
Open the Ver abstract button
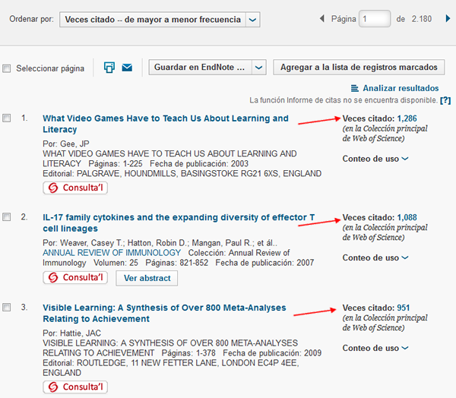pos(147,278)
